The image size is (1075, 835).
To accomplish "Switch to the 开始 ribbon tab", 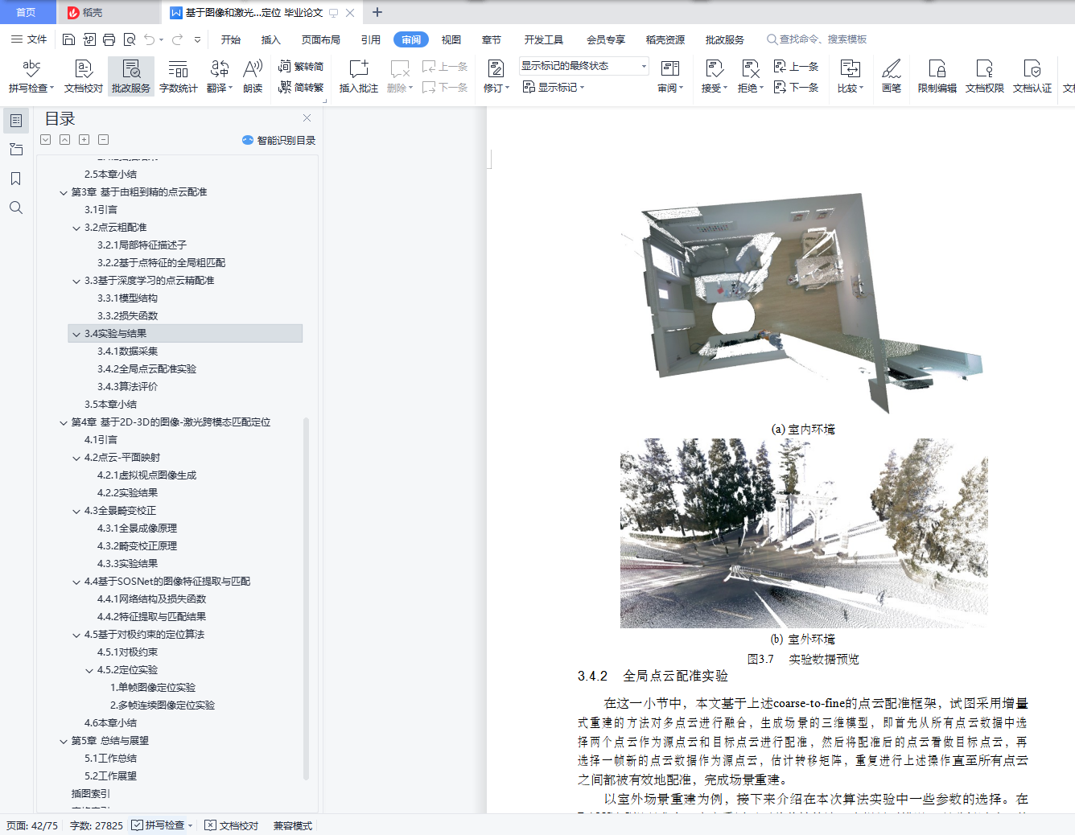I will pos(231,39).
